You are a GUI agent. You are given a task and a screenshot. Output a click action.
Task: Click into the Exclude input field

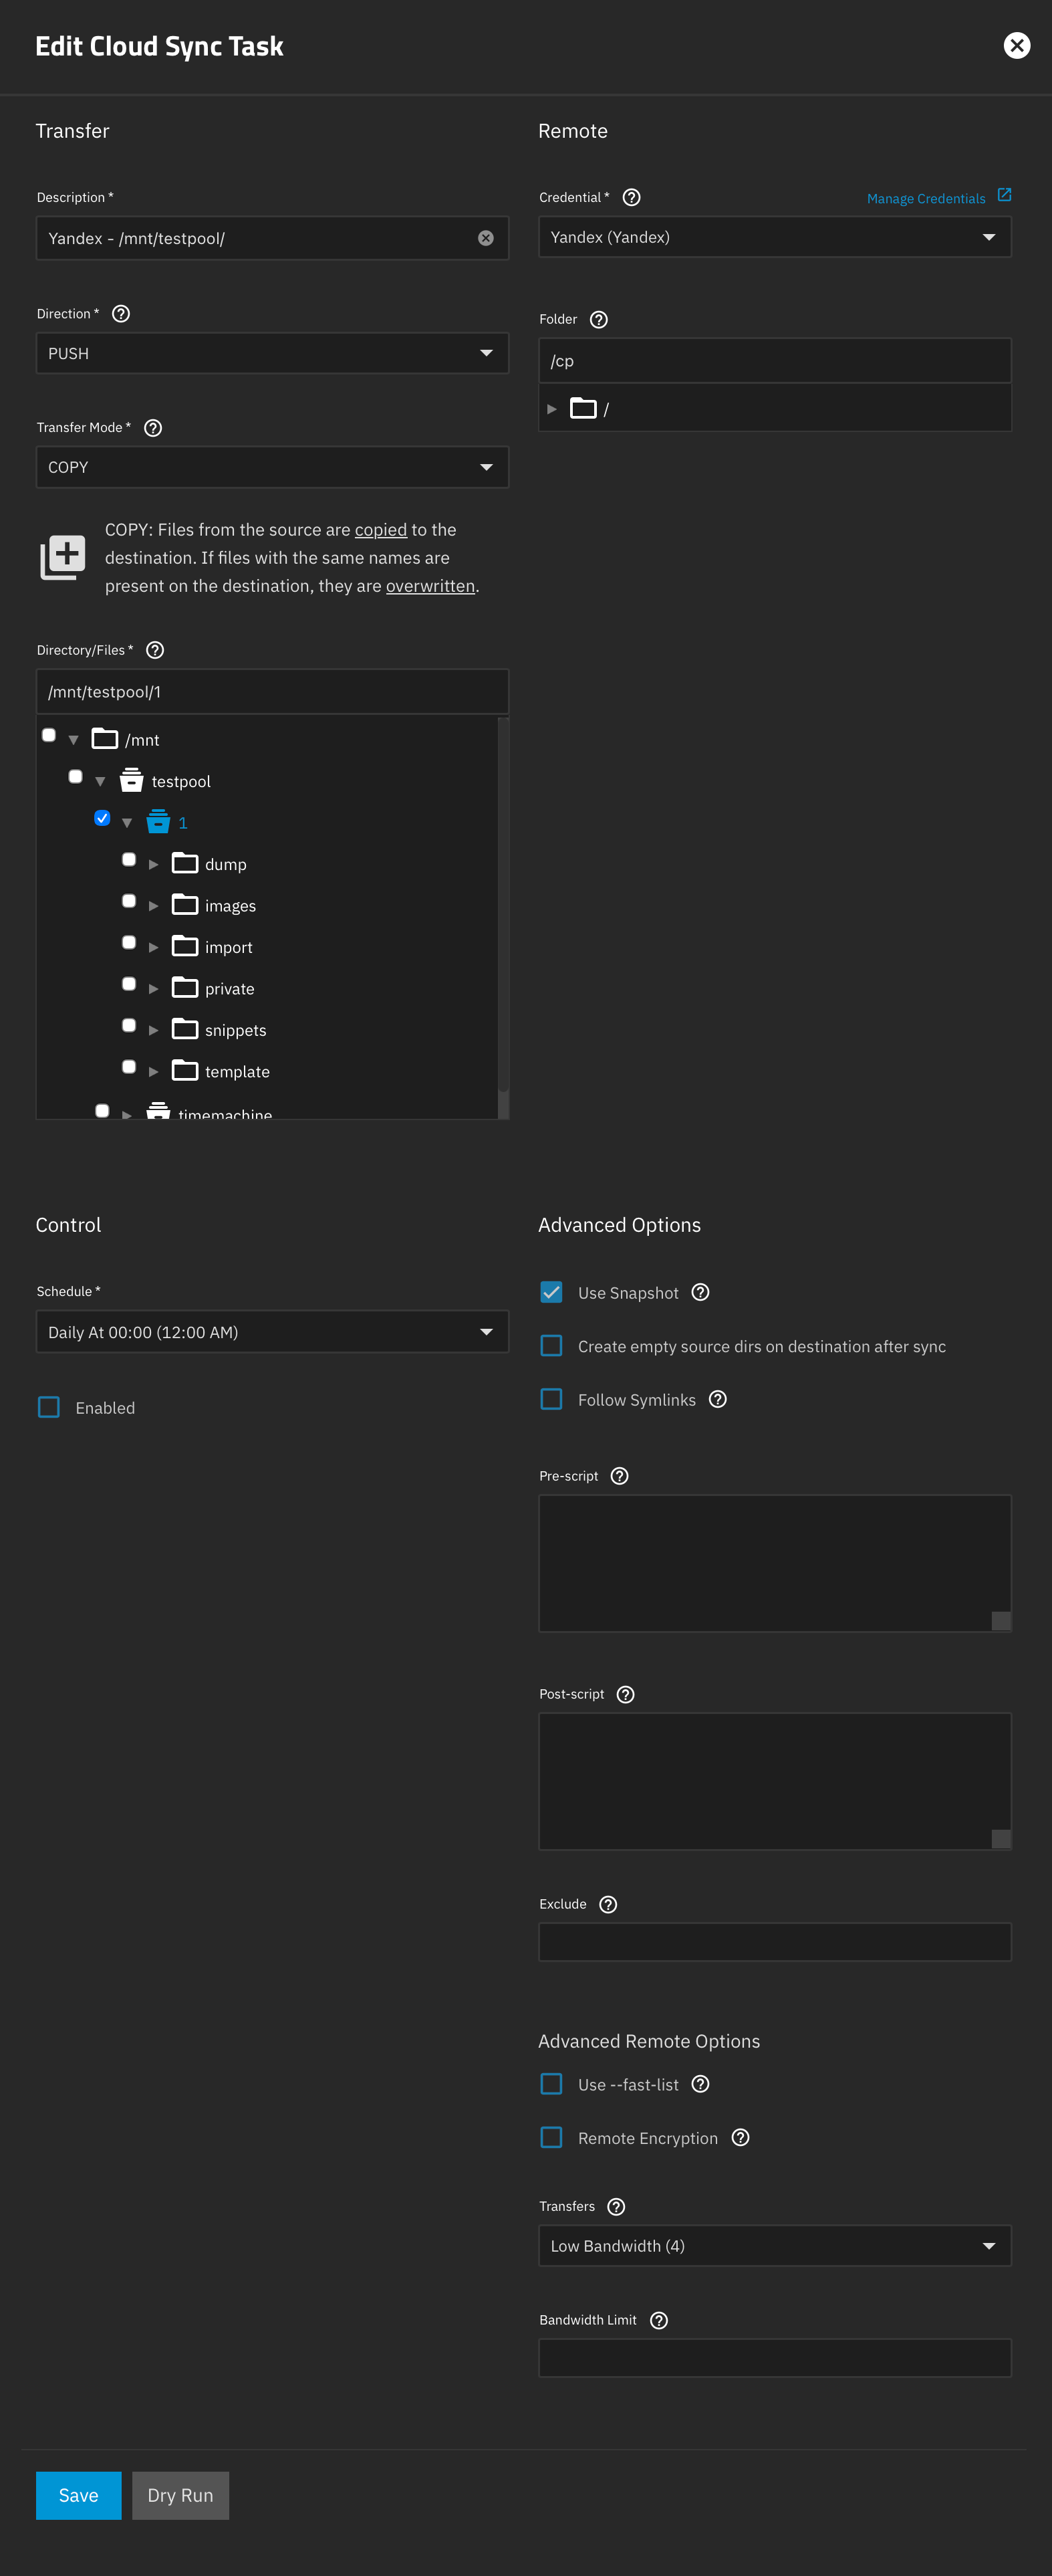[x=774, y=1942]
